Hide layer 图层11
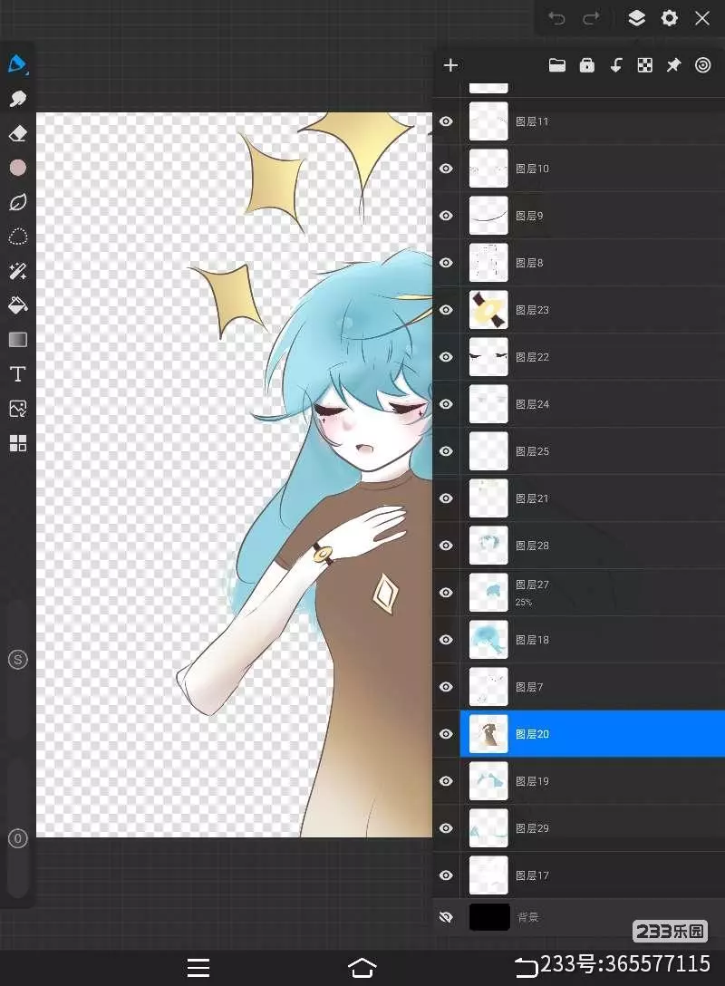Viewport: 725px width, 986px height. pos(446,121)
